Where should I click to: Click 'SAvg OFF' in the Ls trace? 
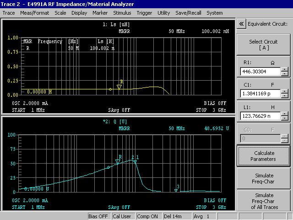(x=119, y=110)
